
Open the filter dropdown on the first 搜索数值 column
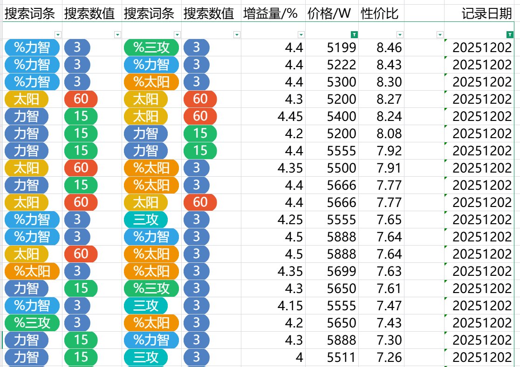coord(117,34)
